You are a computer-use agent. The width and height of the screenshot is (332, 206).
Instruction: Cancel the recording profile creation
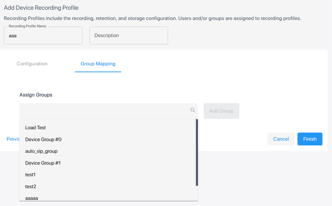pos(281,139)
